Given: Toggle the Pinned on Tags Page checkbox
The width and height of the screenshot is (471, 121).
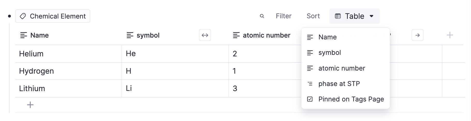Looking at the screenshot, I should [x=310, y=99].
